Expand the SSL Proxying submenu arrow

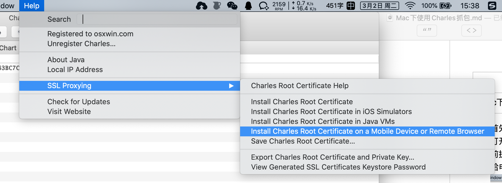click(231, 86)
